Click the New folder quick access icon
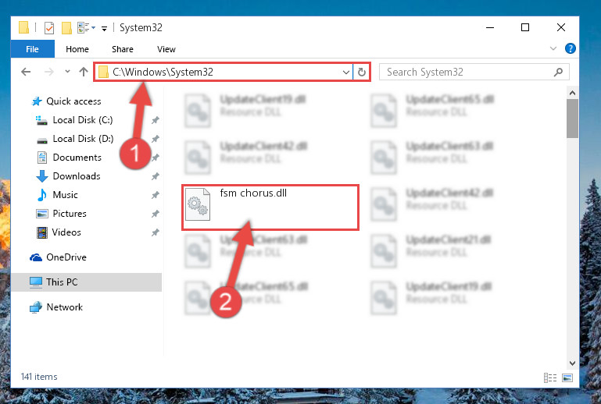Screen dimensions: 601x404 (x=66, y=28)
